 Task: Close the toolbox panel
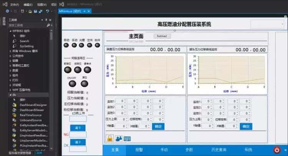pos(50,20)
